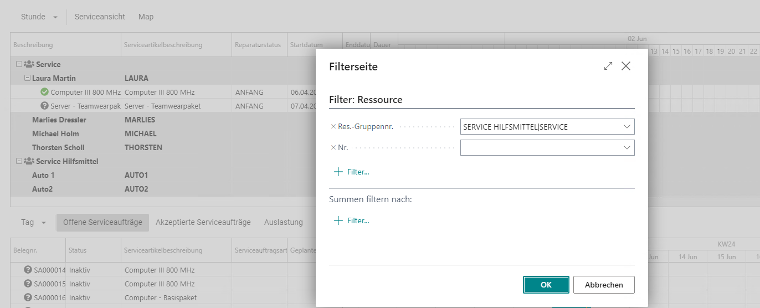
Task: Close the Filterseite dialog
Action: pyautogui.click(x=626, y=66)
